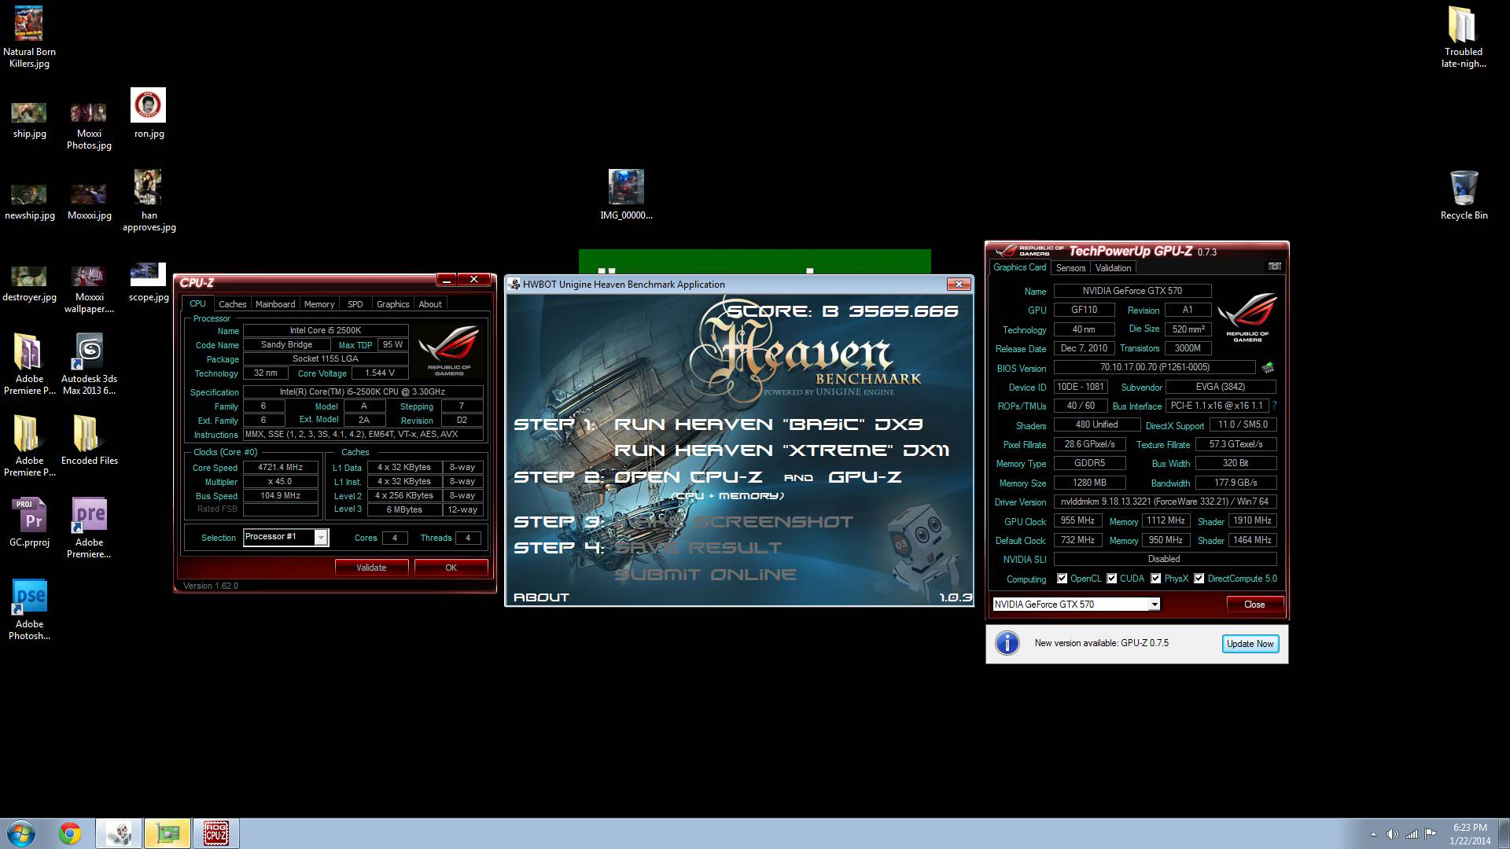Viewport: 1510px width, 849px height.
Task: Launch Adobe Photoshop Elements shortcut
Action: 29,609
